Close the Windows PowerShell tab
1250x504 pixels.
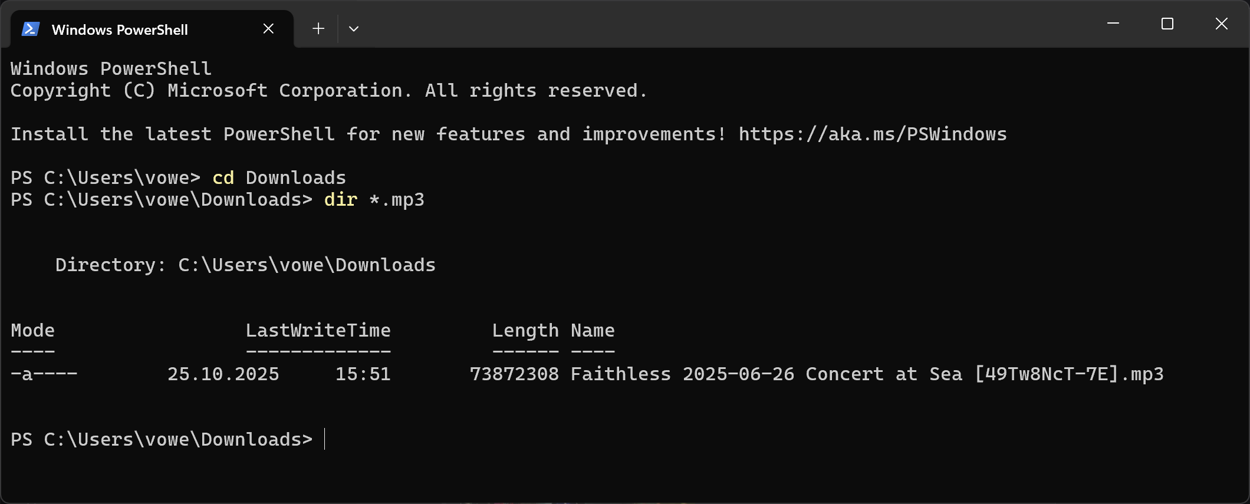coord(268,29)
